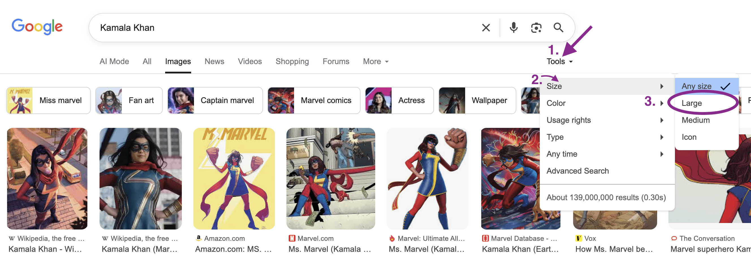Choose Large image size option
Screen dimensions: 751x258
click(x=692, y=103)
